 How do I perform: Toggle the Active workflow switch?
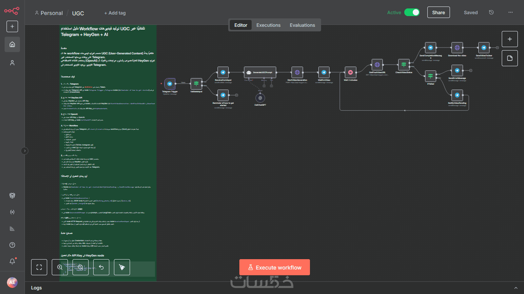412,13
